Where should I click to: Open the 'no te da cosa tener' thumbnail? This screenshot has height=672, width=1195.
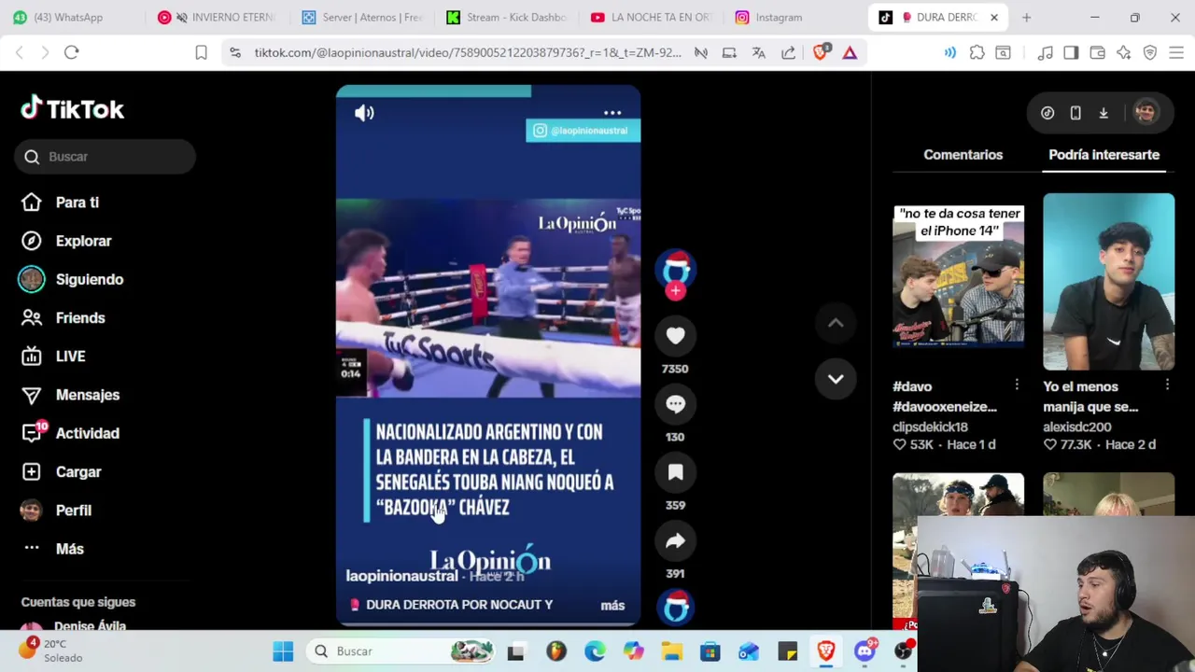coord(958,282)
